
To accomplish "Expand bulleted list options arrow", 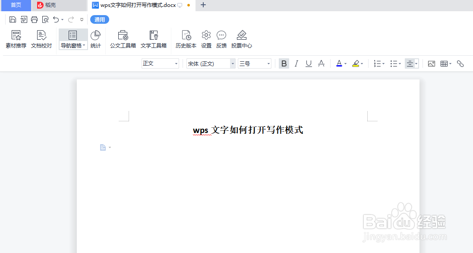I will click(400, 64).
